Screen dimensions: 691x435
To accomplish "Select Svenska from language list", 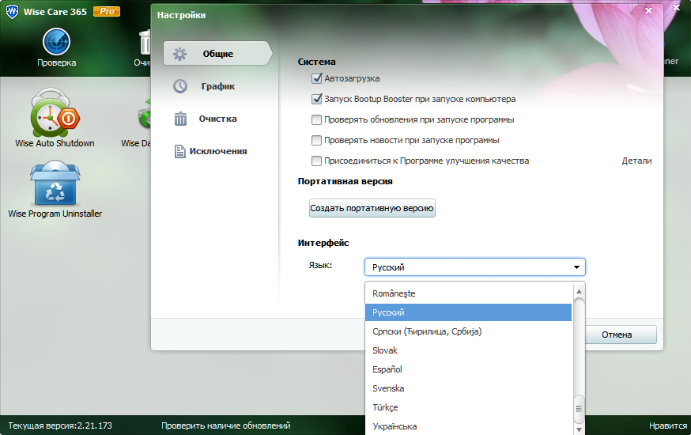I will click(x=469, y=388).
